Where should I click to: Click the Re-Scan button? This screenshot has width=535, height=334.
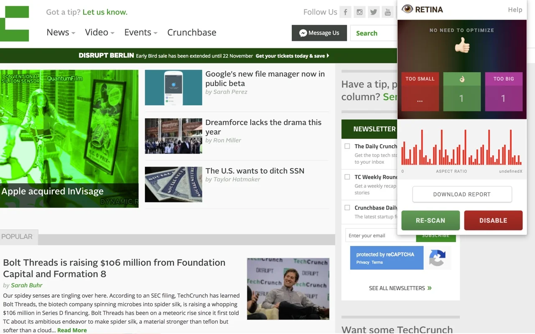(431, 220)
